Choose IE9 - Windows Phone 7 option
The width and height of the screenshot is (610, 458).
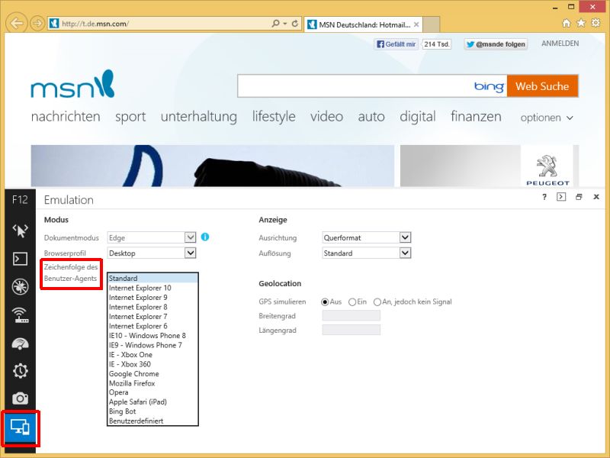click(x=153, y=345)
